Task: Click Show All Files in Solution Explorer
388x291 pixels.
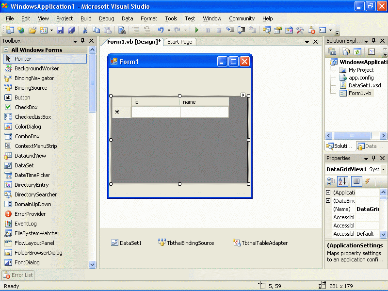Action: 346,51
